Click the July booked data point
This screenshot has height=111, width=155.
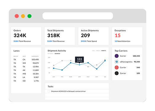(105, 61)
